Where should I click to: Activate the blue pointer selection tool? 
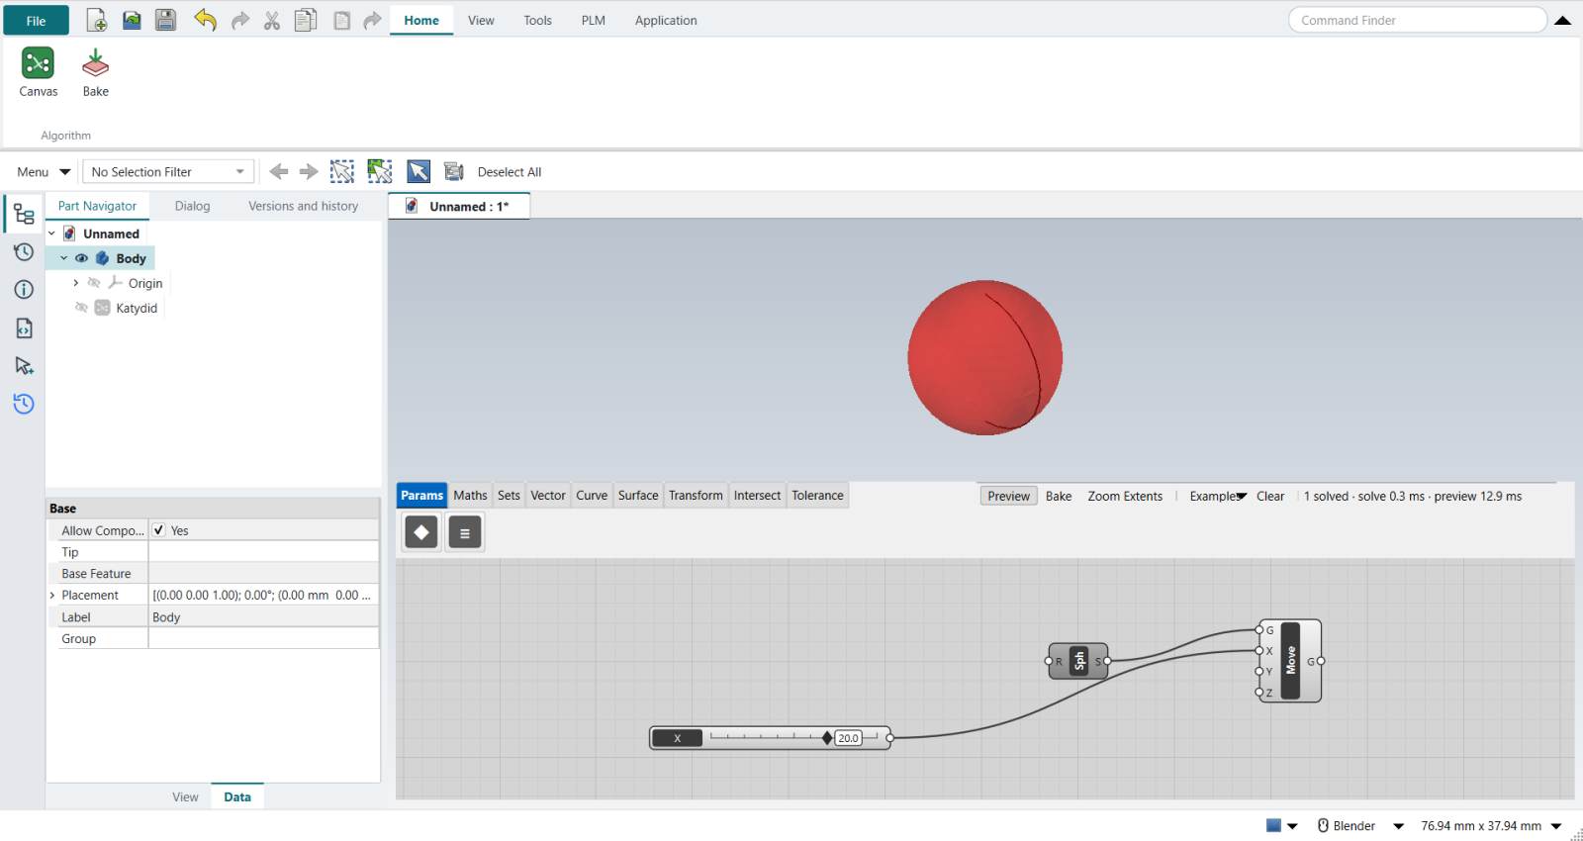coord(419,171)
